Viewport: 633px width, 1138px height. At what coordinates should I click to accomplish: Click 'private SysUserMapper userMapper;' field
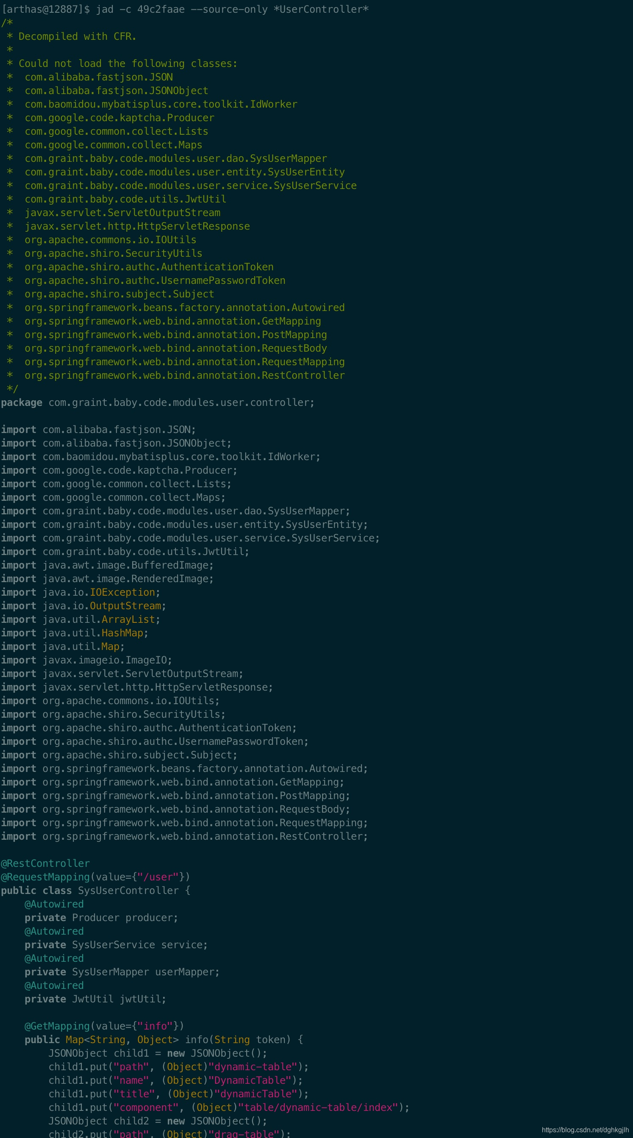point(122,972)
